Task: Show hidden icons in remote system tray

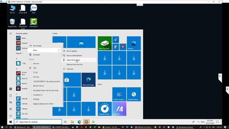Action: click(198, 122)
